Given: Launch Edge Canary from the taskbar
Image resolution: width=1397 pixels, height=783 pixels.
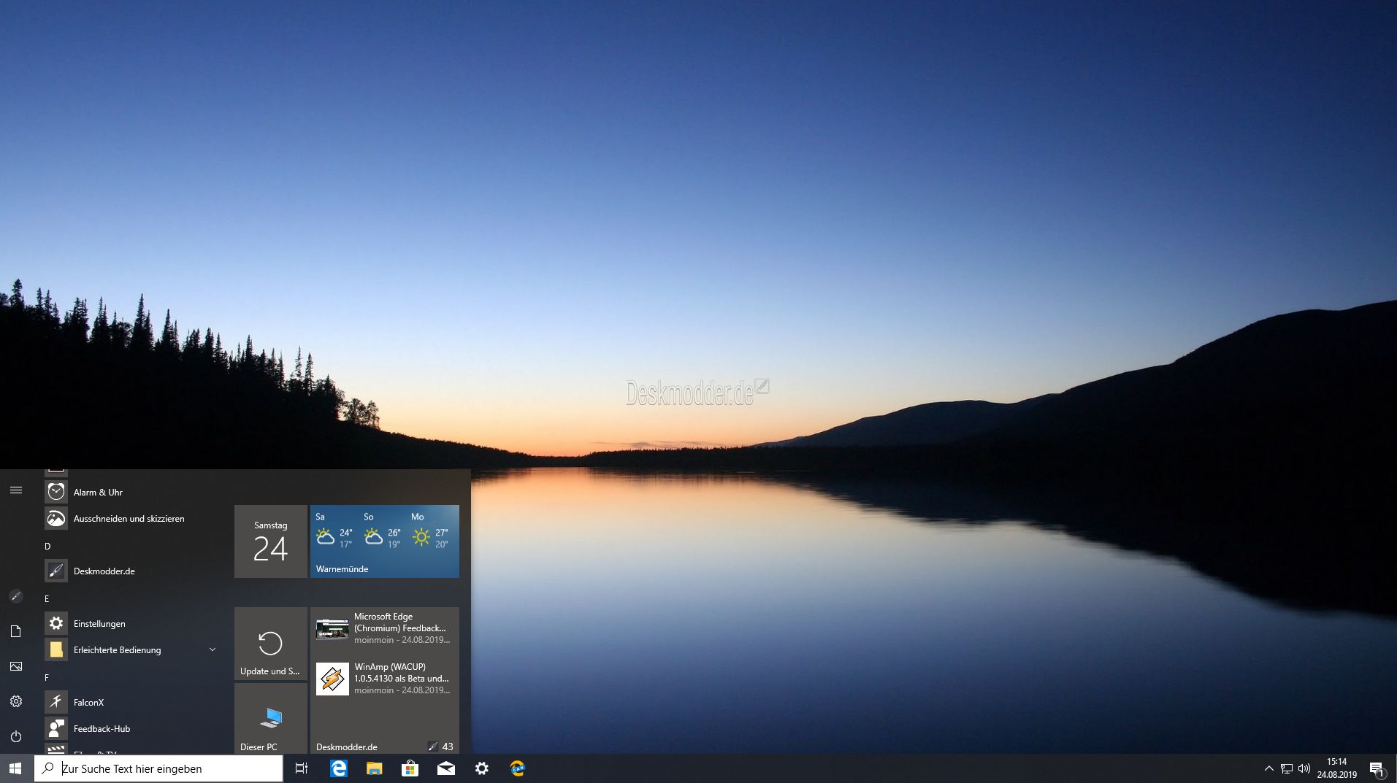Looking at the screenshot, I should click(517, 768).
